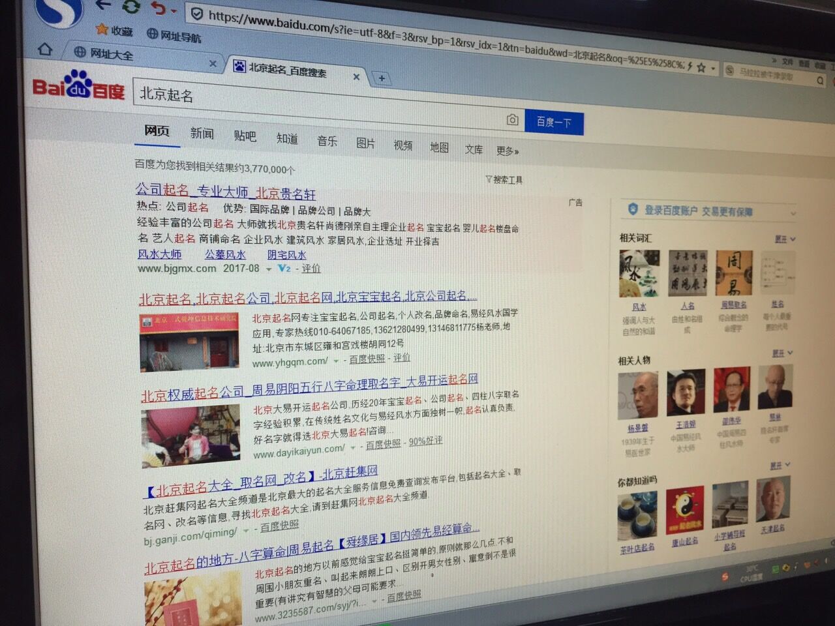Switch to the 视频 search tab
Viewport: 835px width, 626px height.
coord(403,145)
